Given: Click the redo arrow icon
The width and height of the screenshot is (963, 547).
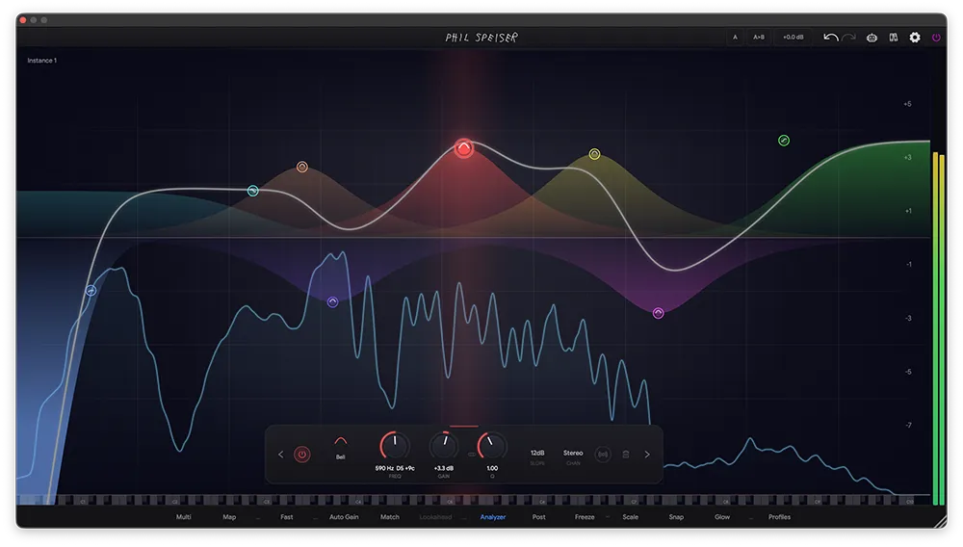Looking at the screenshot, I should tap(848, 38).
